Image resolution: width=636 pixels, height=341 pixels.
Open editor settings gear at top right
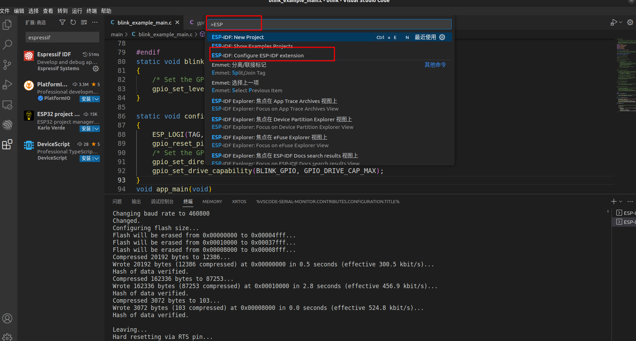tap(630, 22)
